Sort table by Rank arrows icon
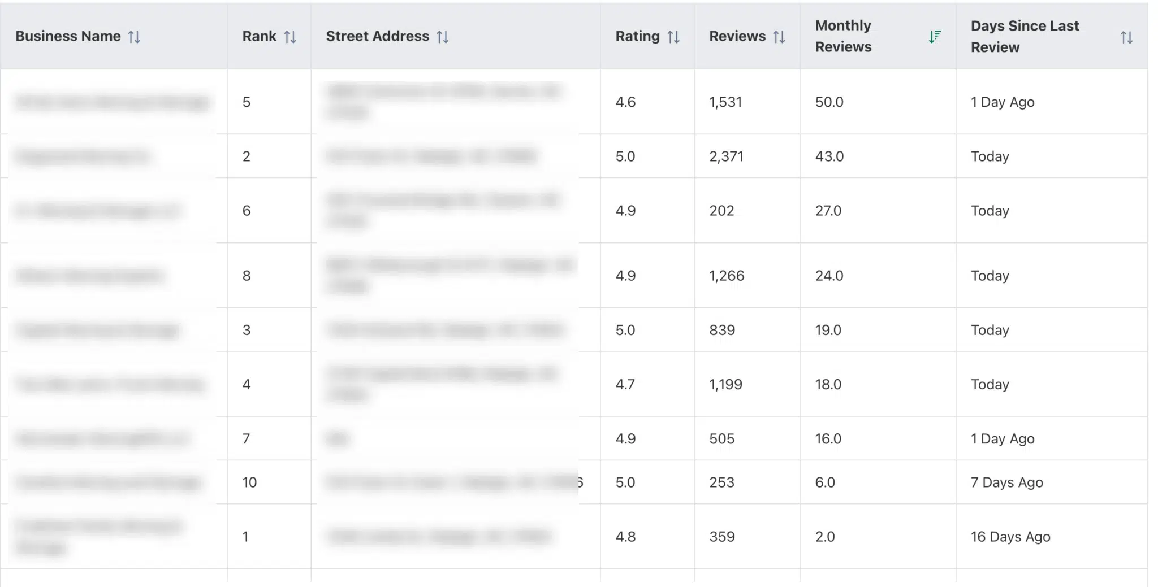This screenshot has width=1158, height=587. [290, 37]
